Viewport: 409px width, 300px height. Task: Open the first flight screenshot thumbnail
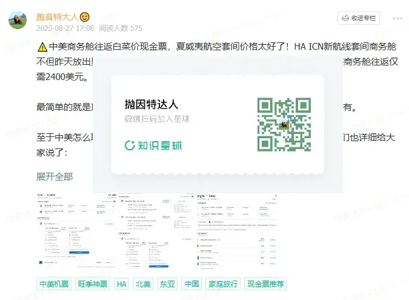click(x=77, y=231)
